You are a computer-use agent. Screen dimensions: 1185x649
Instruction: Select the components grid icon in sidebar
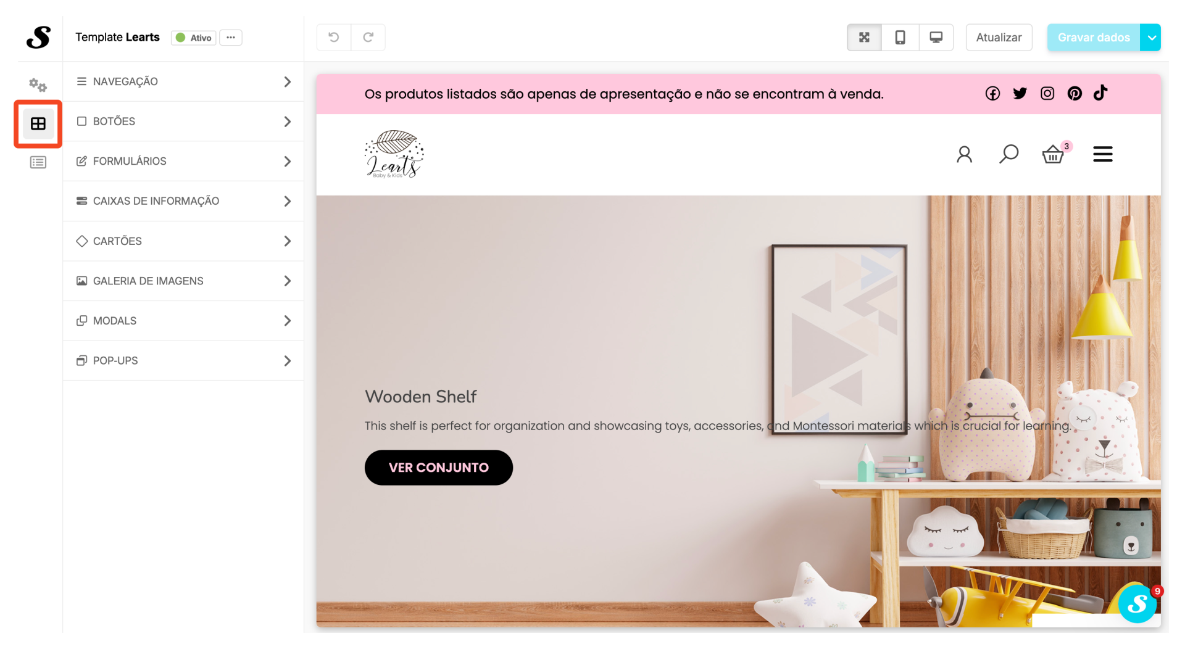[38, 124]
